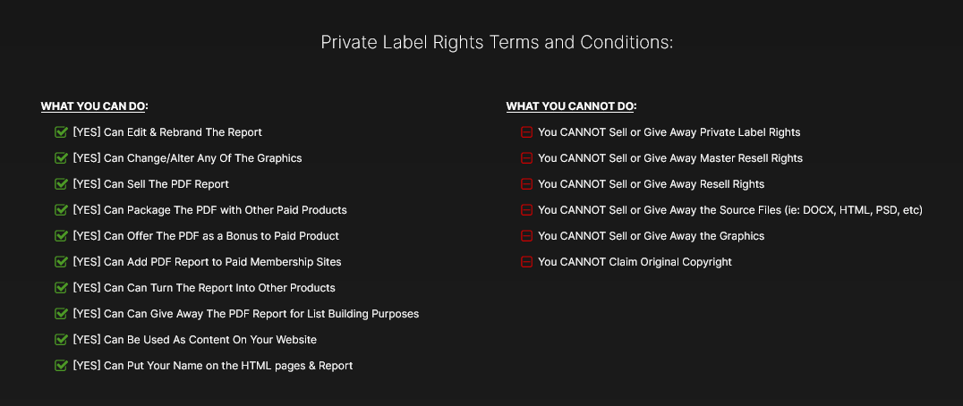Click green check icon beside Edit & Rebrand

click(61, 132)
